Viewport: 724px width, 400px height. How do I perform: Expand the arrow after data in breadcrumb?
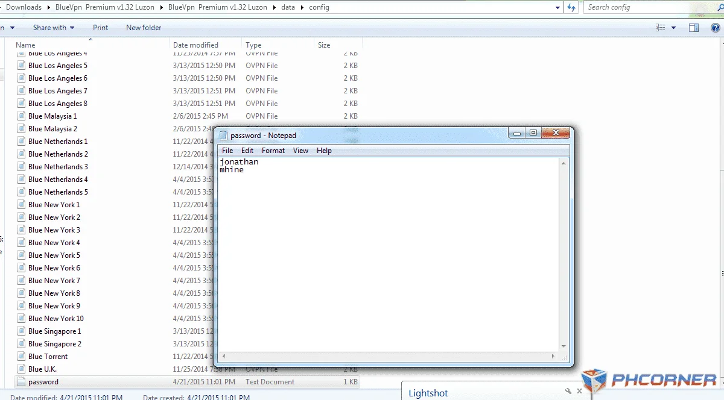click(302, 7)
